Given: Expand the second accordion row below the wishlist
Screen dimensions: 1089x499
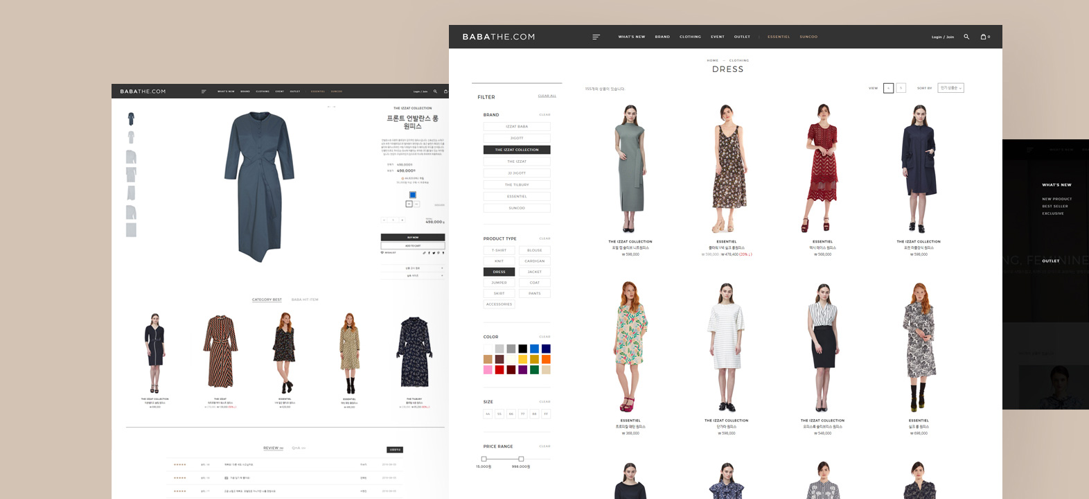Looking at the screenshot, I should [x=413, y=276].
